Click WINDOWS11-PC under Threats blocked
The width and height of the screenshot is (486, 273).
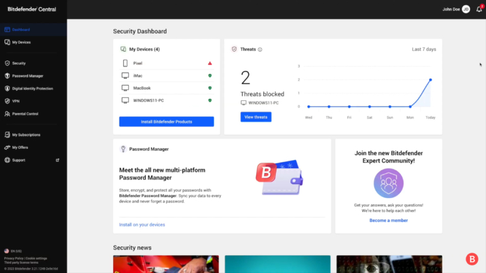pos(263,103)
